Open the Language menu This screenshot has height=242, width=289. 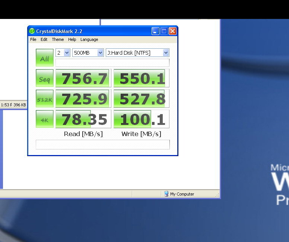pos(89,39)
